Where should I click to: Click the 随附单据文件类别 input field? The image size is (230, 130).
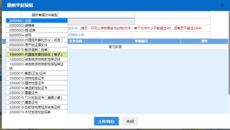(x=96, y=15)
